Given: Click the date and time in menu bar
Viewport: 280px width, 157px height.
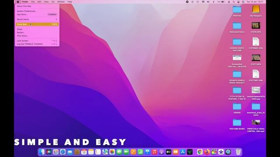Looking at the screenshot, I should pyautogui.click(x=255, y=2).
